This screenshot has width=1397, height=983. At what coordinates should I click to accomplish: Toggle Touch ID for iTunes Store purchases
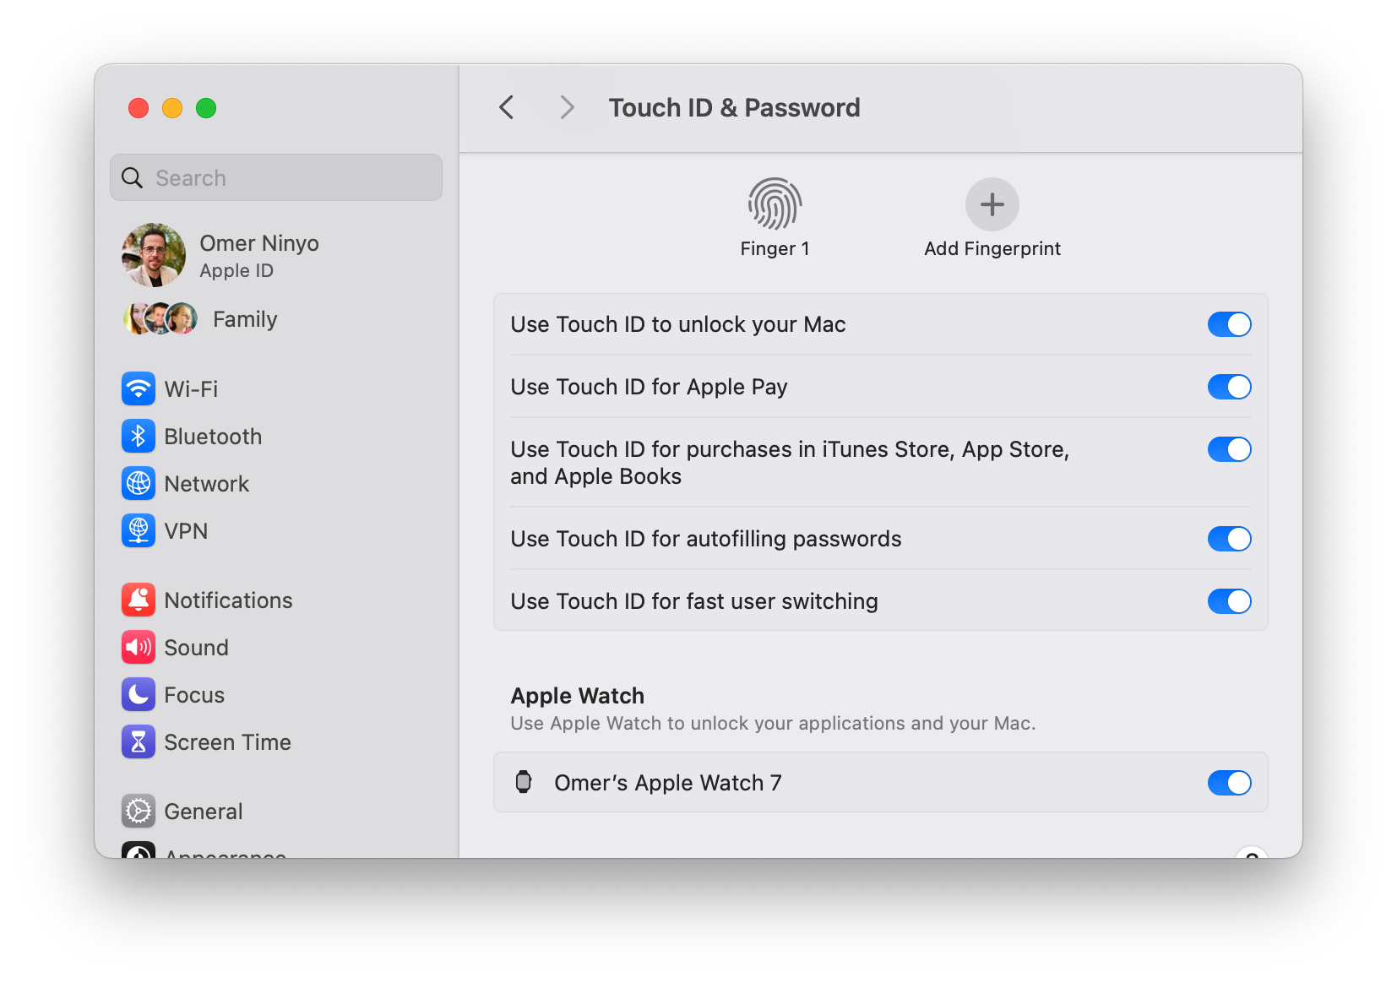coord(1229,449)
